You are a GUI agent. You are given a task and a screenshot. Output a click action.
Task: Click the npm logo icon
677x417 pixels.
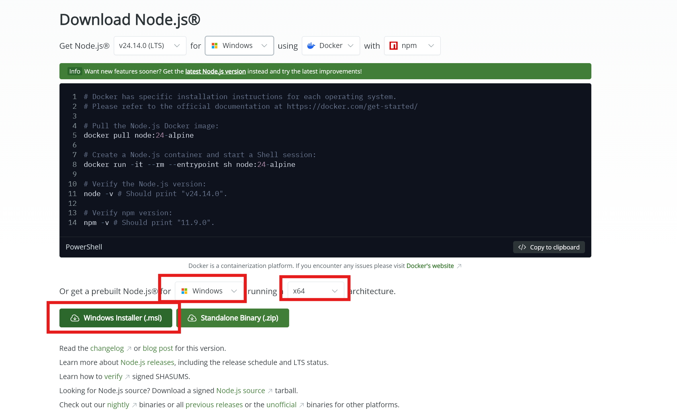pyautogui.click(x=394, y=46)
